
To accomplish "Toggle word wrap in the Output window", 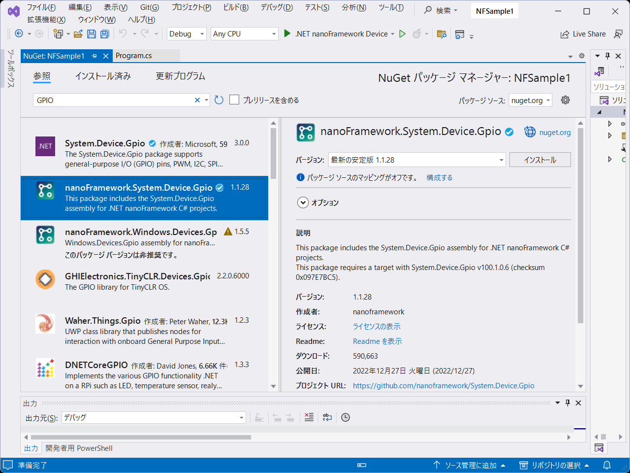I will click(327, 417).
